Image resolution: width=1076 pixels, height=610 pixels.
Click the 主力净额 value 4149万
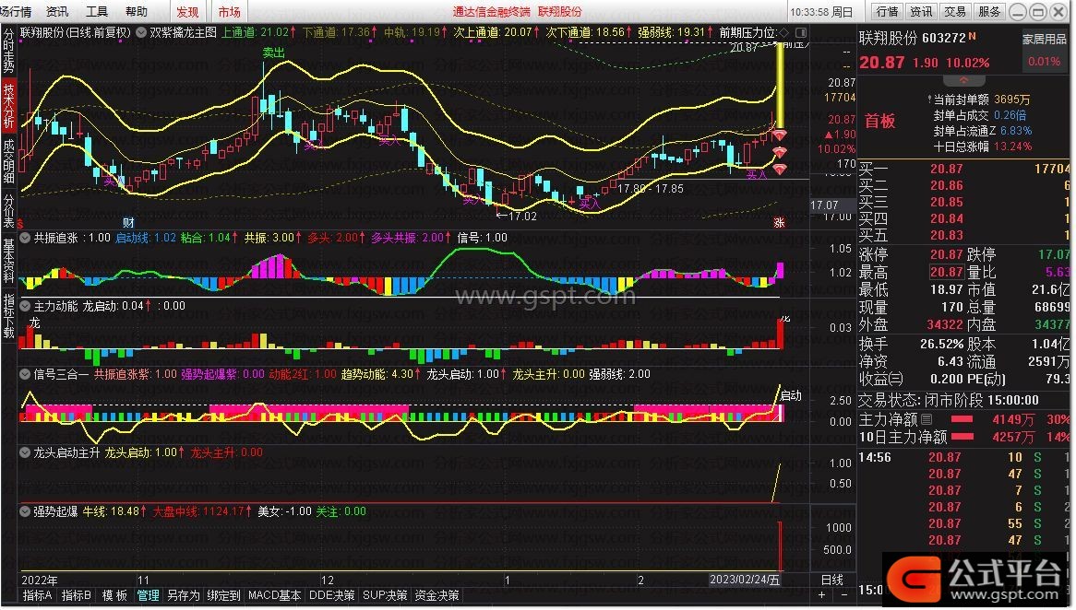click(1013, 418)
